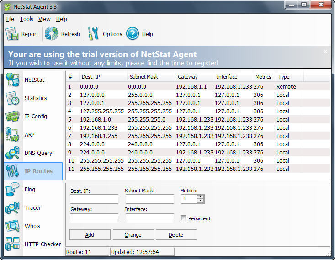
Task: Click the Report toolbar icon
Action: tap(12, 34)
